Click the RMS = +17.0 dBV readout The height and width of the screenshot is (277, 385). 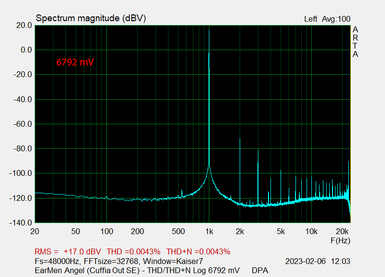67,251
